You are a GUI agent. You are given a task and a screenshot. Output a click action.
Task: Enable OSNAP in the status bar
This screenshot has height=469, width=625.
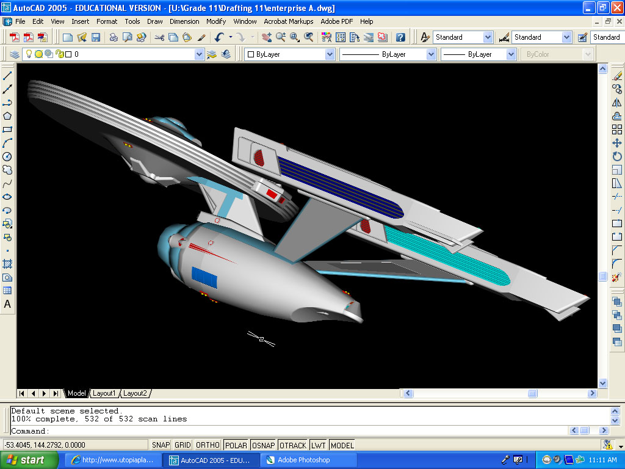[263, 445]
